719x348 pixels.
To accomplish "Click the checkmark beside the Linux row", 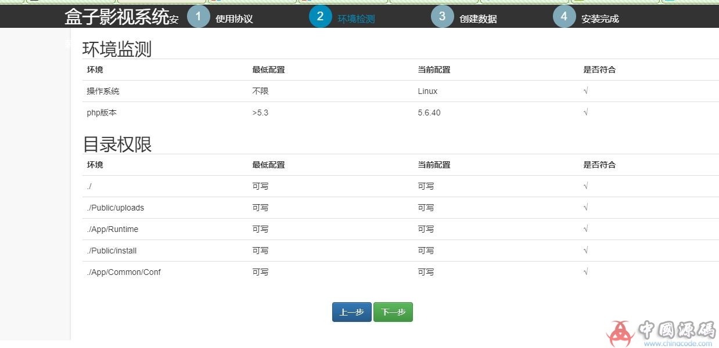I will tap(585, 91).
